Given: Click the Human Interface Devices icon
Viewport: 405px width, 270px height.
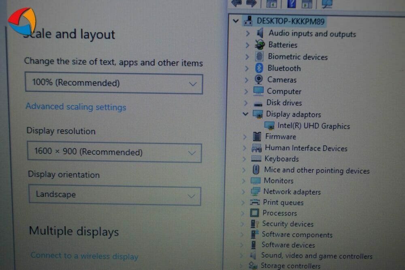Looking at the screenshot, I should pos(256,148).
